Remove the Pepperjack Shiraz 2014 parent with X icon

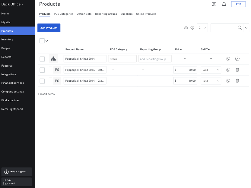pos(237,59)
